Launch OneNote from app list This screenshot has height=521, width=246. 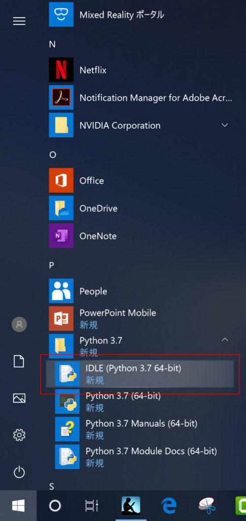61,236
